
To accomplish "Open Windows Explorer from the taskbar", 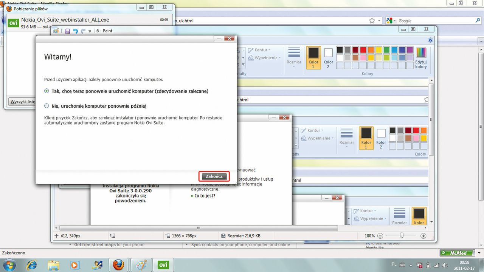I will (x=54, y=265).
